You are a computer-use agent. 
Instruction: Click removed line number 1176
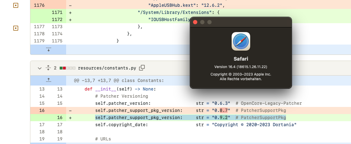click(39, 5)
